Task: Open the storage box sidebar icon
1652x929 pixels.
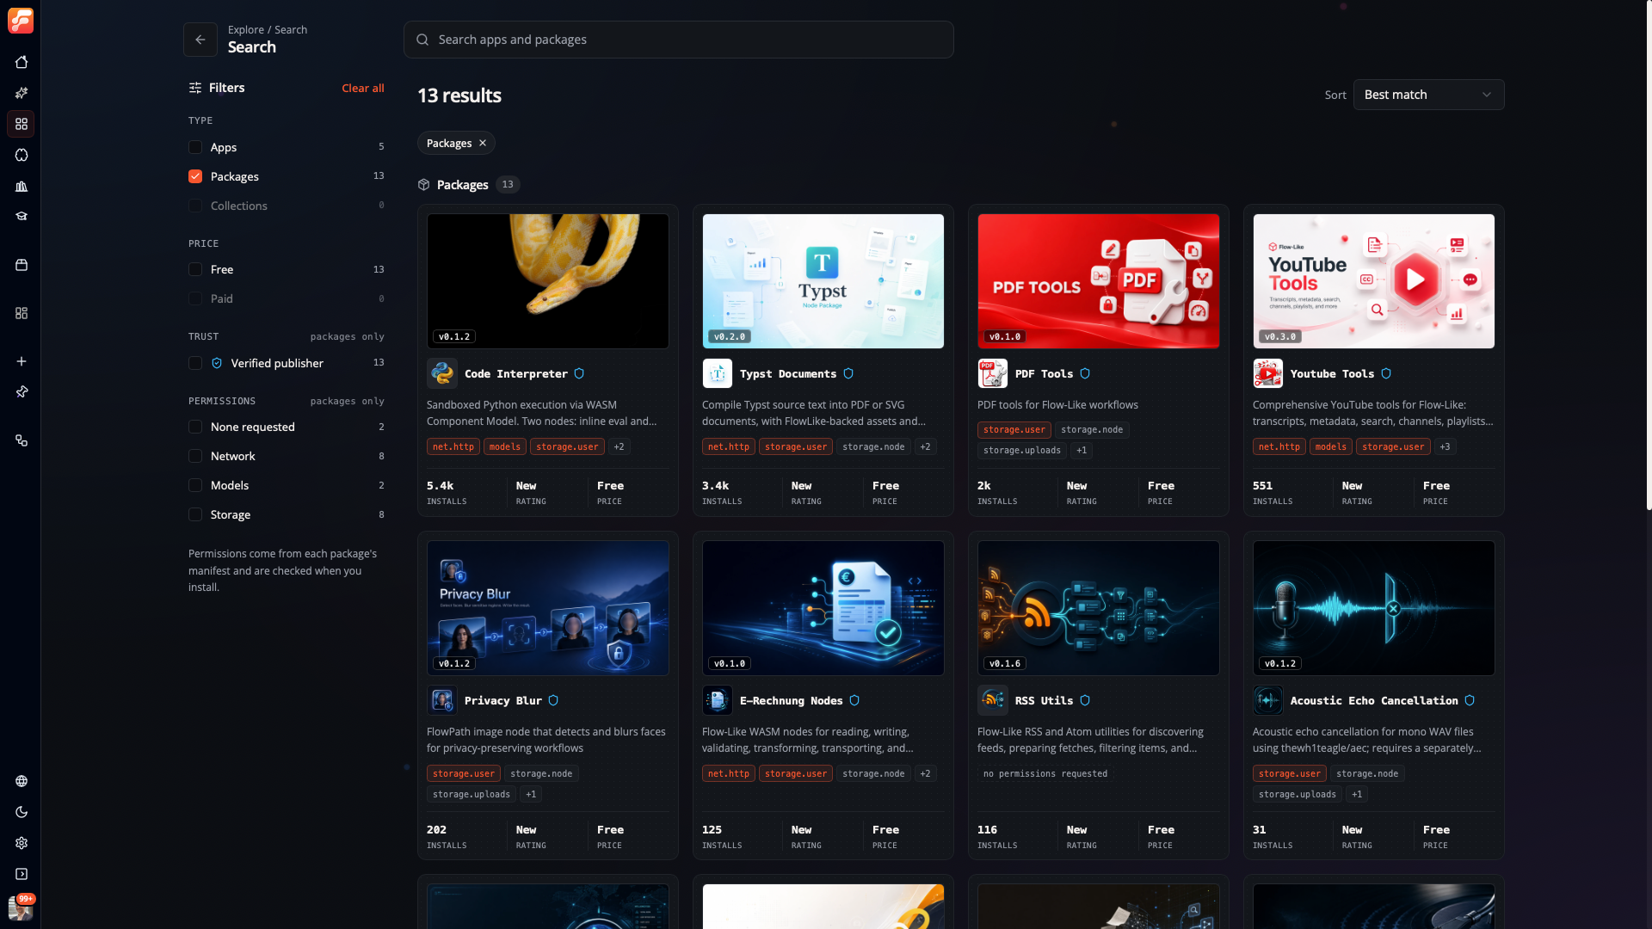Action: (x=22, y=265)
